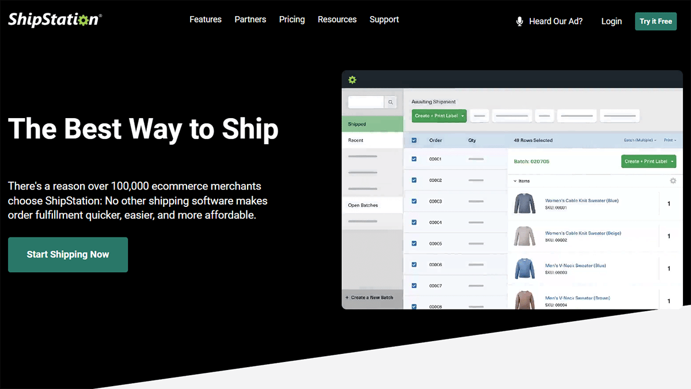Open the Features menu

pos(206,20)
